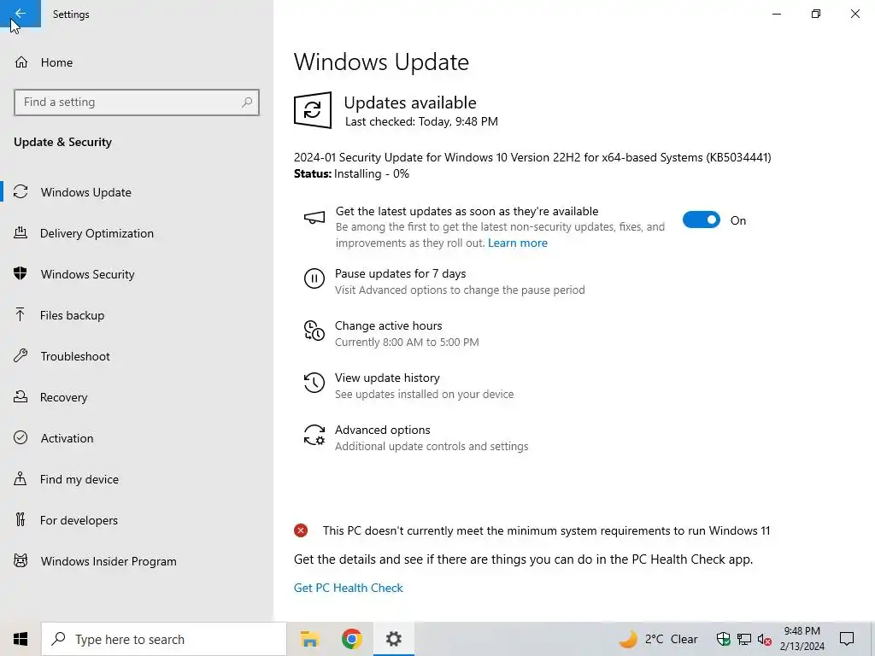Follow the Learn more link
This screenshot has width=875, height=656.
click(517, 243)
